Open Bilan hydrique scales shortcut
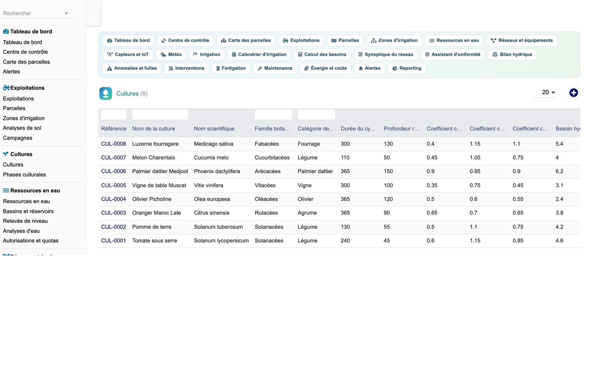The height and width of the screenshot is (367, 593). 512,55
